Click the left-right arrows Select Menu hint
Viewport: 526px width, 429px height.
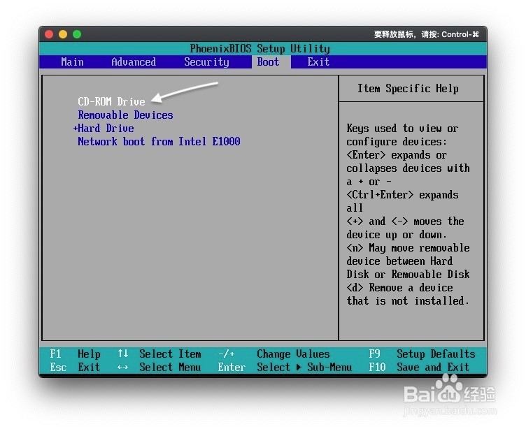159,368
